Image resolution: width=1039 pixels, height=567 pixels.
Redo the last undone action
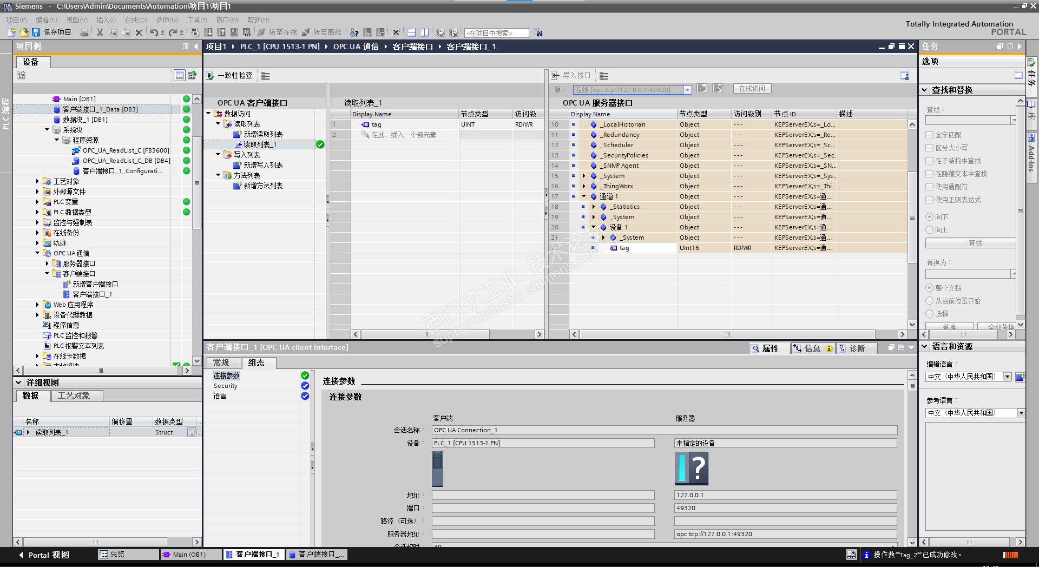click(173, 32)
